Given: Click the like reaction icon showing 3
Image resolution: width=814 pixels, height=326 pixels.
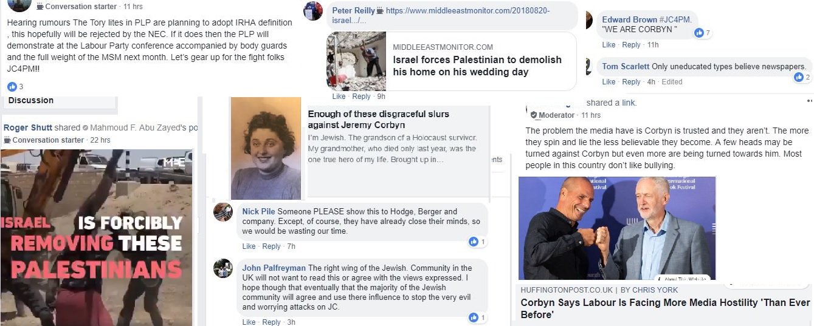Looking at the screenshot, I should click(12, 87).
